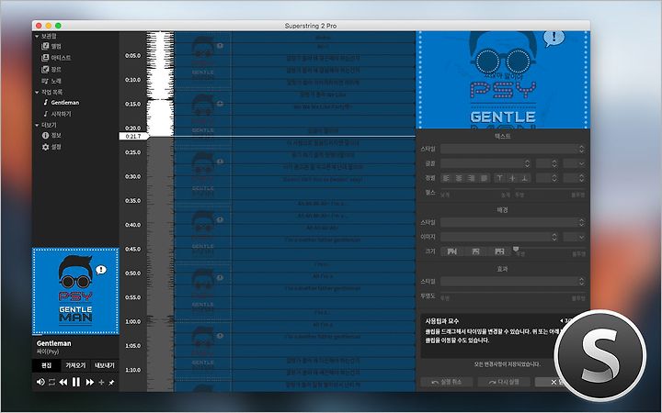This screenshot has height=413, width=662.
Task: Click the 0:30.0 mark on the timeline ruler
Action: click(x=132, y=176)
